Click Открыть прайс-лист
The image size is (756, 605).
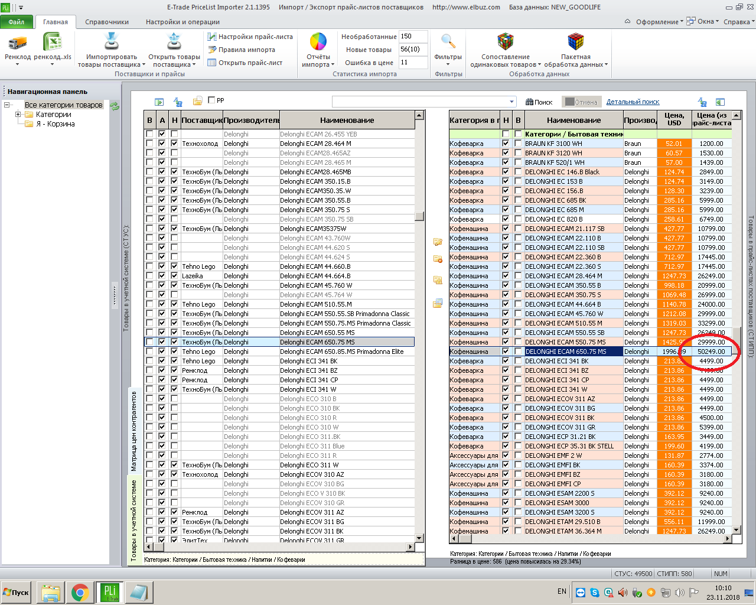point(245,63)
